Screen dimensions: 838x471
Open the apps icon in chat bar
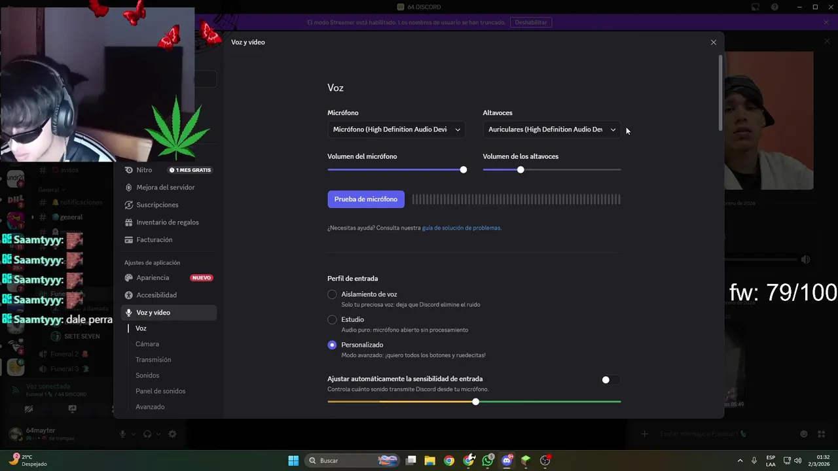click(820, 434)
